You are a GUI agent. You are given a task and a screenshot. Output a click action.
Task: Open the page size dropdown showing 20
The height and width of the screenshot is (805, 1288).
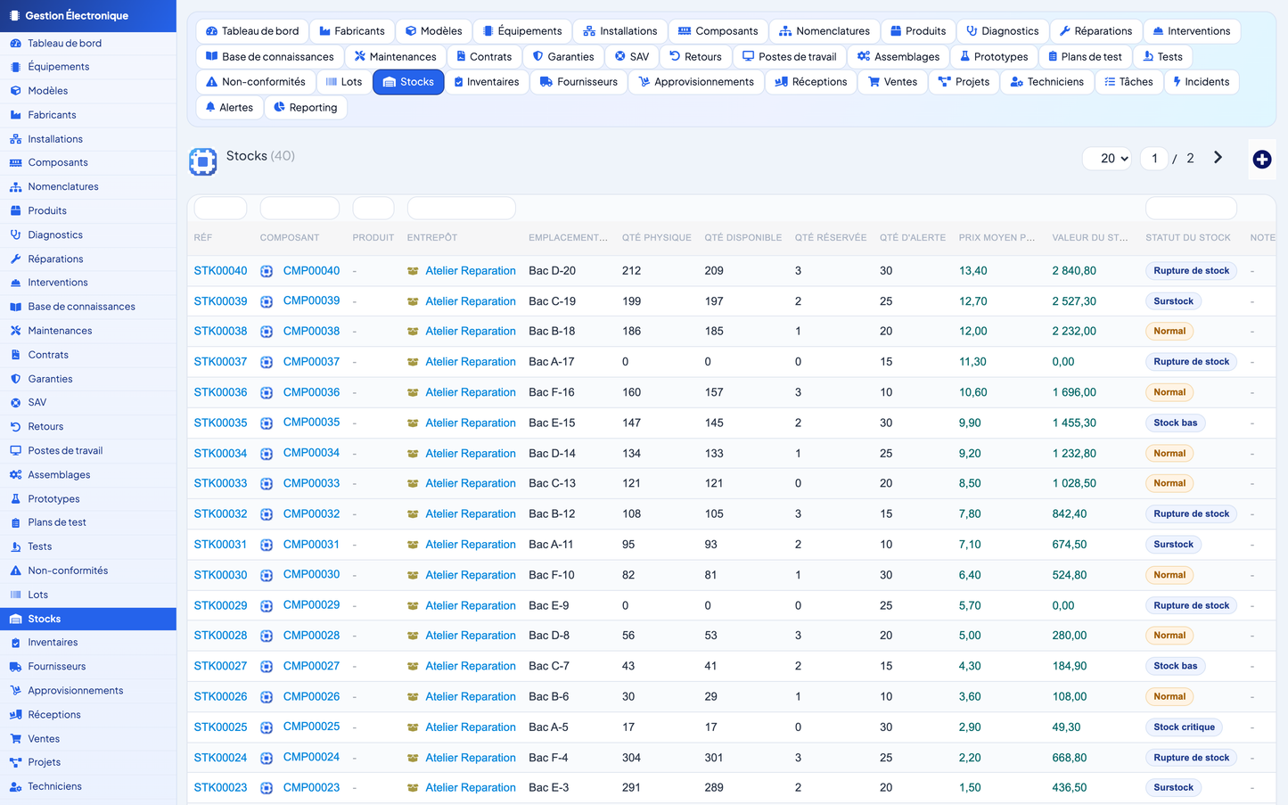pos(1108,158)
